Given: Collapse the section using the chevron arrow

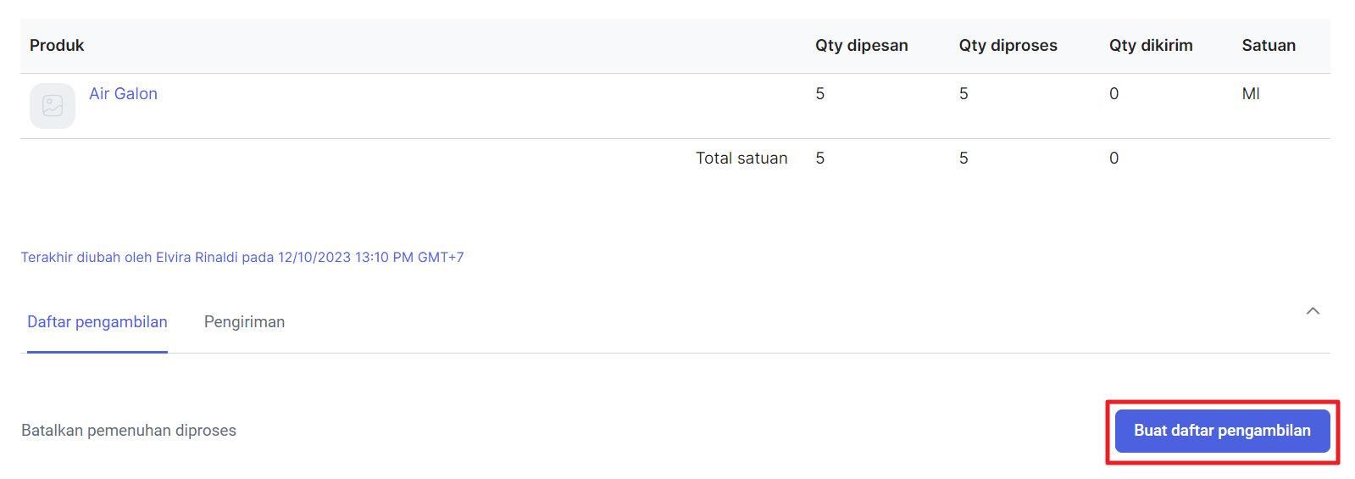Looking at the screenshot, I should (1313, 311).
